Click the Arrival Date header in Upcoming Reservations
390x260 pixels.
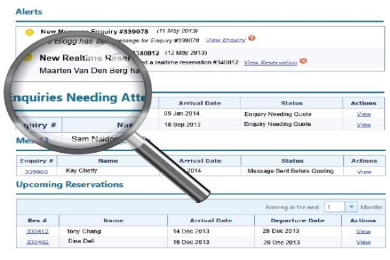tap(211, 220)
